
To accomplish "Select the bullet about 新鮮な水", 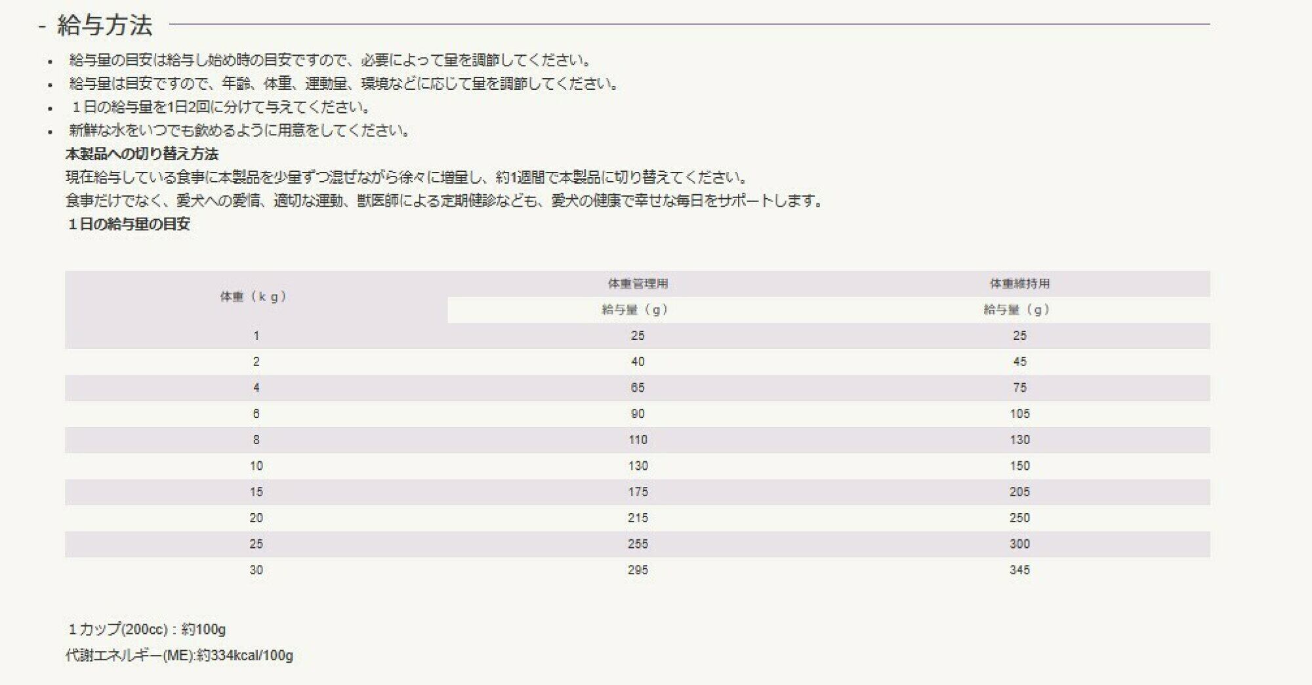I will (241, 131).
